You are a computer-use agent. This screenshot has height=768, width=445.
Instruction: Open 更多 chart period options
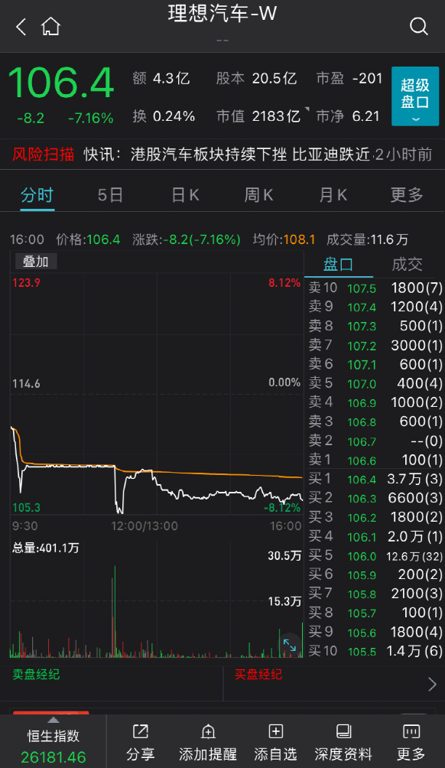click(x=407, y=195)
